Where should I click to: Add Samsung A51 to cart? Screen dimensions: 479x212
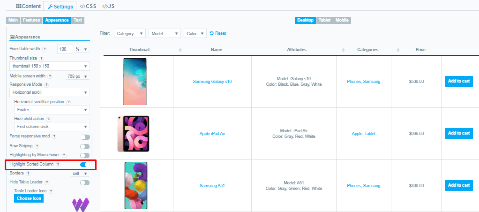[459, 185]
